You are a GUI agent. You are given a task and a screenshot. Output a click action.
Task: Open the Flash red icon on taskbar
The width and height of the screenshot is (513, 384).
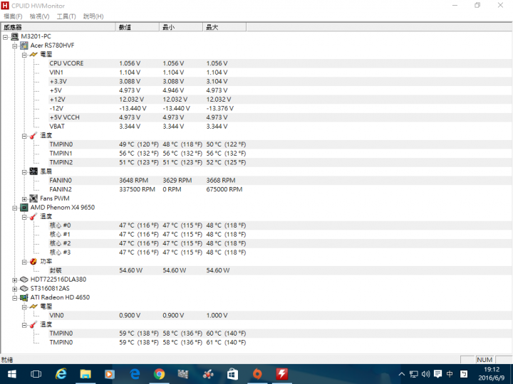pyautogui.click(x=281, y=374)
